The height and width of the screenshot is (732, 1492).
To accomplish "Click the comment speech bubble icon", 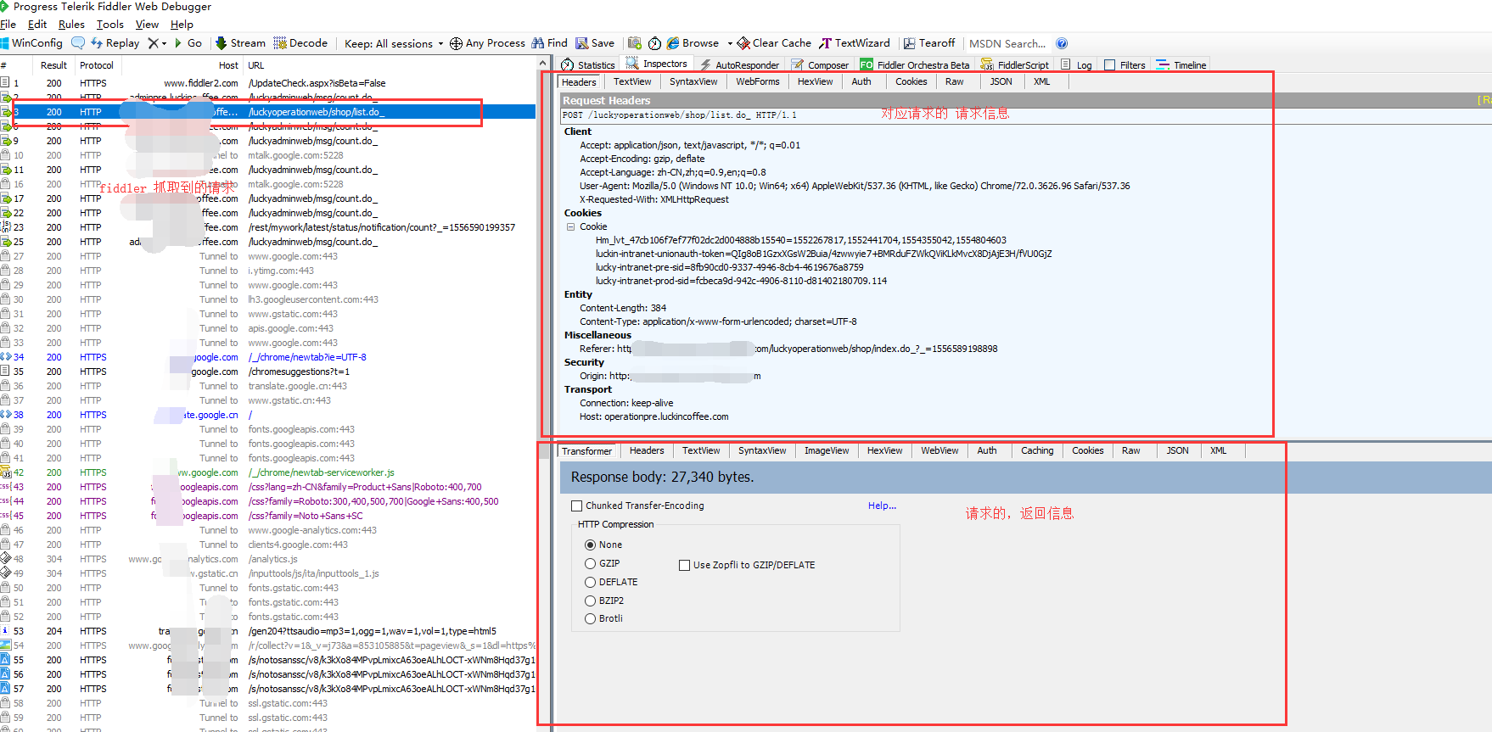I will [x=78, y=43].
